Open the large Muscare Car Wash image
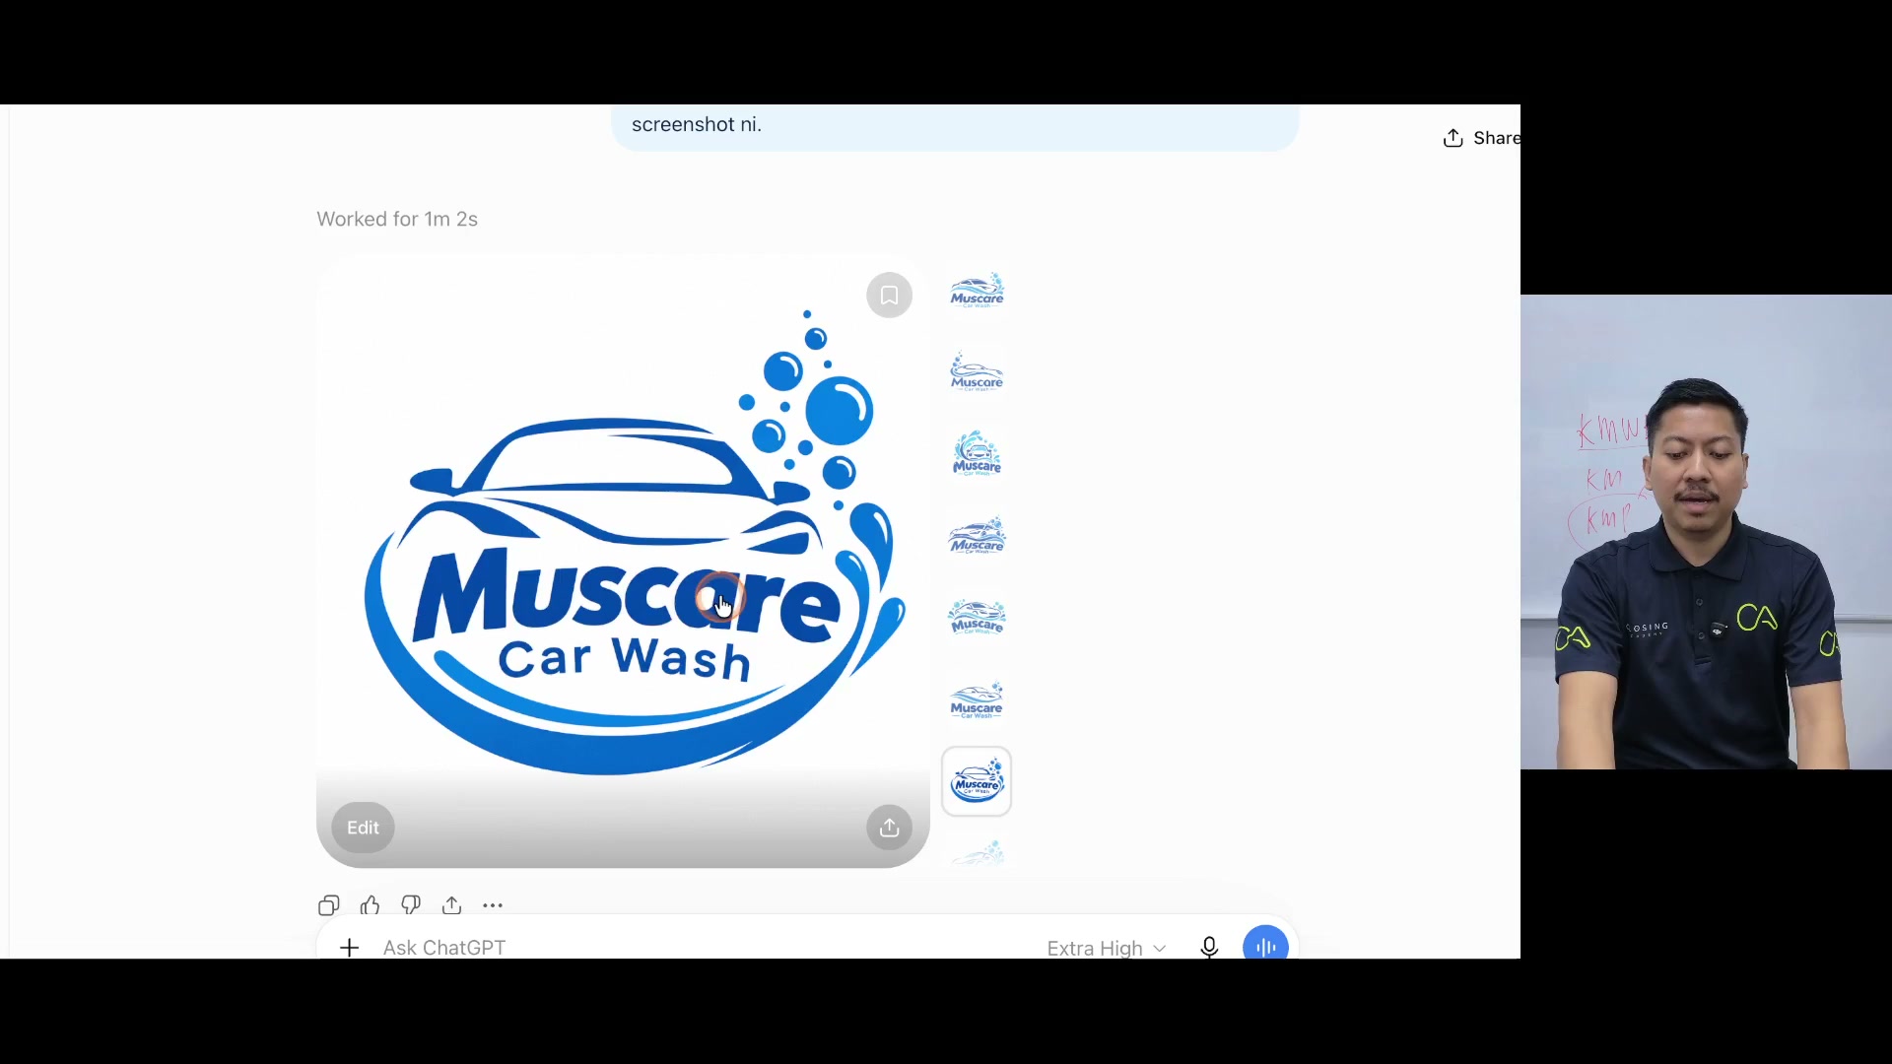 click(623, 562)
